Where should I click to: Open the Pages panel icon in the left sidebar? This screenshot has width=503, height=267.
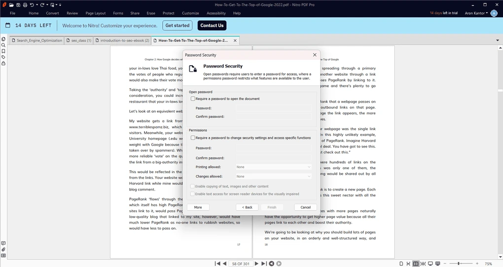[x=3, y=39]
